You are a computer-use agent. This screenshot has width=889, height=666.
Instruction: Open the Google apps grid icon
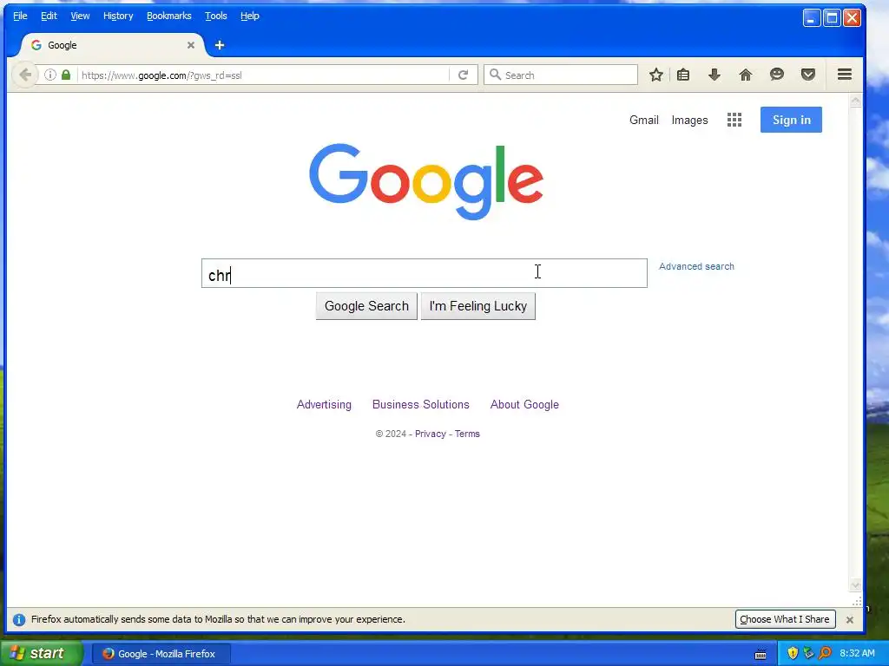click(x=734, y=120)
